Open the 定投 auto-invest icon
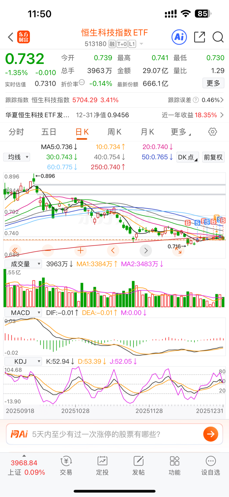This screenshot has width=229, height=497. tap(102, 466)
